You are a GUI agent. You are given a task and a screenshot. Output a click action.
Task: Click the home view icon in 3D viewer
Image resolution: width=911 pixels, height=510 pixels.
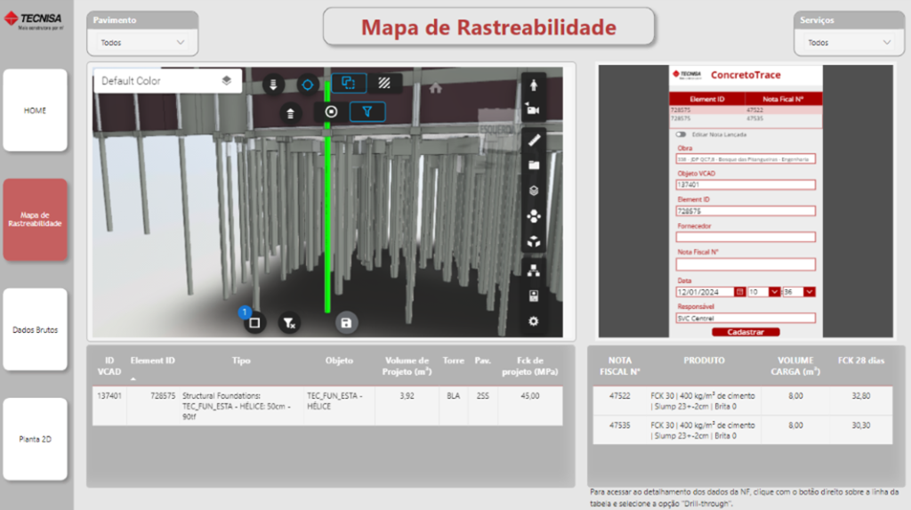(436, 88)
